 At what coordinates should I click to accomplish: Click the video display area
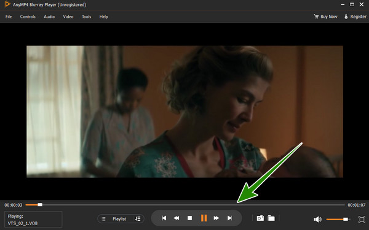(x=184, y=112)
